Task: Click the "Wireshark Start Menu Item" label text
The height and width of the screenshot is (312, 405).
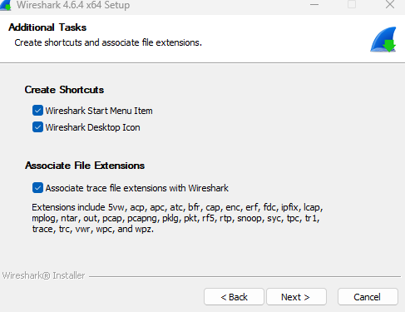Action: 99,111
